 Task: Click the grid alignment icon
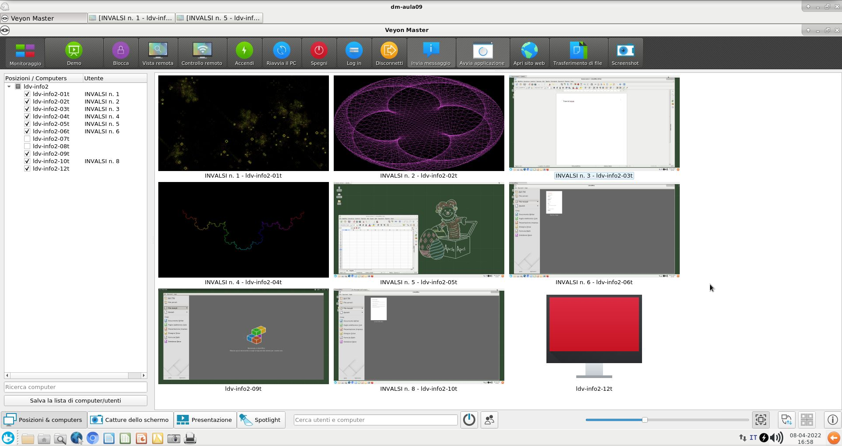click(x=807, y=420)
